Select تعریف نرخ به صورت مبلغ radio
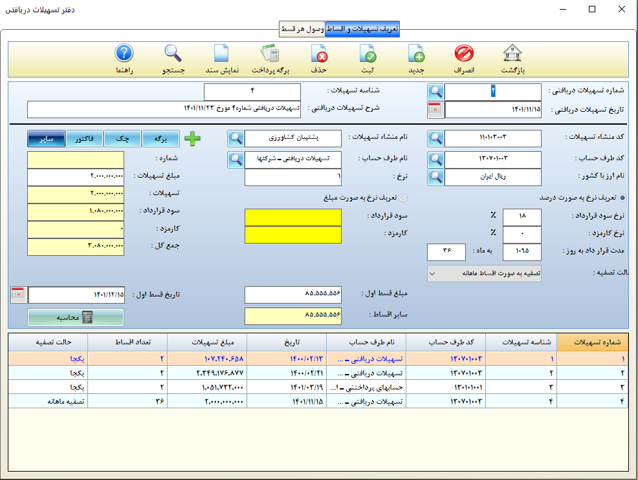 point(404,198)
